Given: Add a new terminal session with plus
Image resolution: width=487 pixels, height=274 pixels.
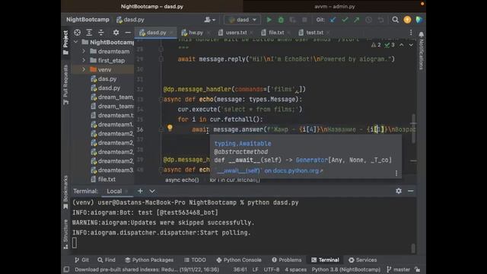Looking at the screenshot, I should tap(140, 191).
